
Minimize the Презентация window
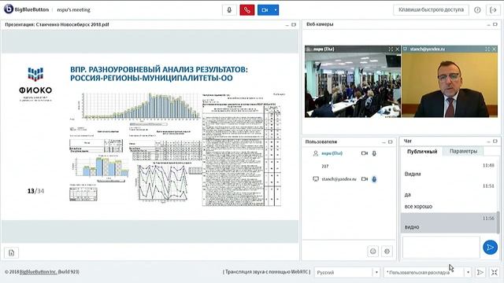coord(287,24)
